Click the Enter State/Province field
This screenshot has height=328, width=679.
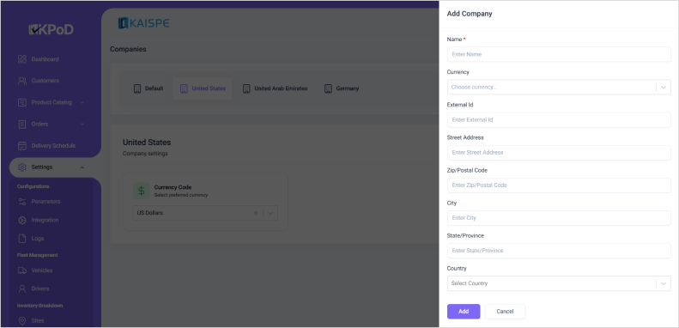point(559,251)
